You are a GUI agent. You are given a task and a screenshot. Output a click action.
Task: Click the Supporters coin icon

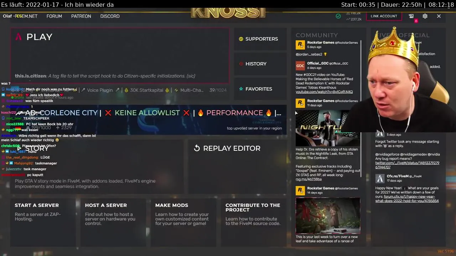pos(241,39)
